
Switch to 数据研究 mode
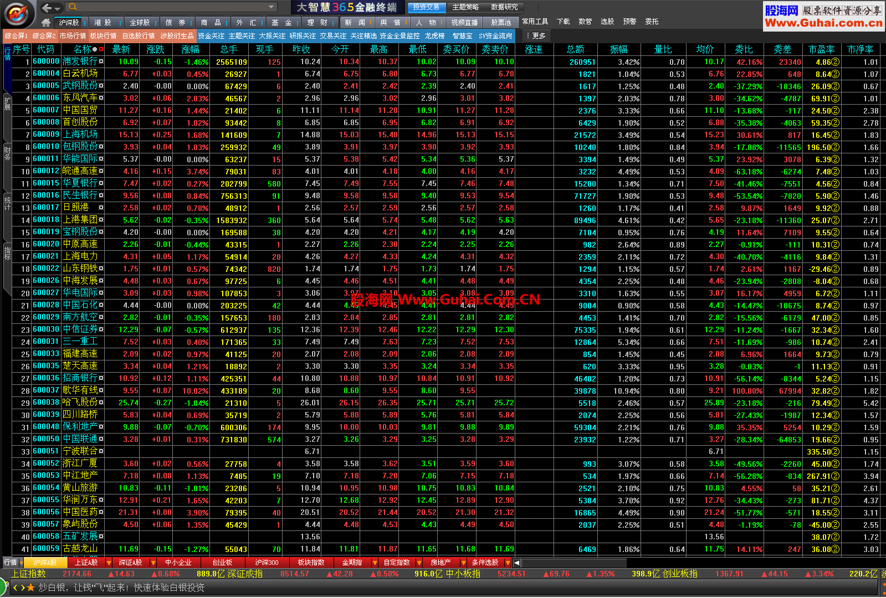[x=504, y=7]
